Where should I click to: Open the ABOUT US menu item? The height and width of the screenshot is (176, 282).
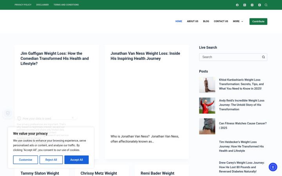(192, 21)
